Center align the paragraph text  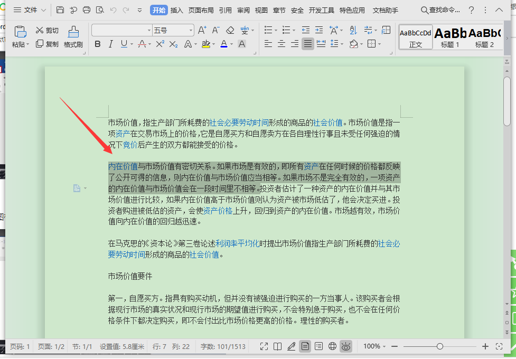(x=282, y=44)
